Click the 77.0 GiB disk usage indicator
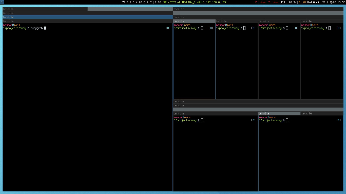Viewport: 346px width, 194px height. click(138, 2)
